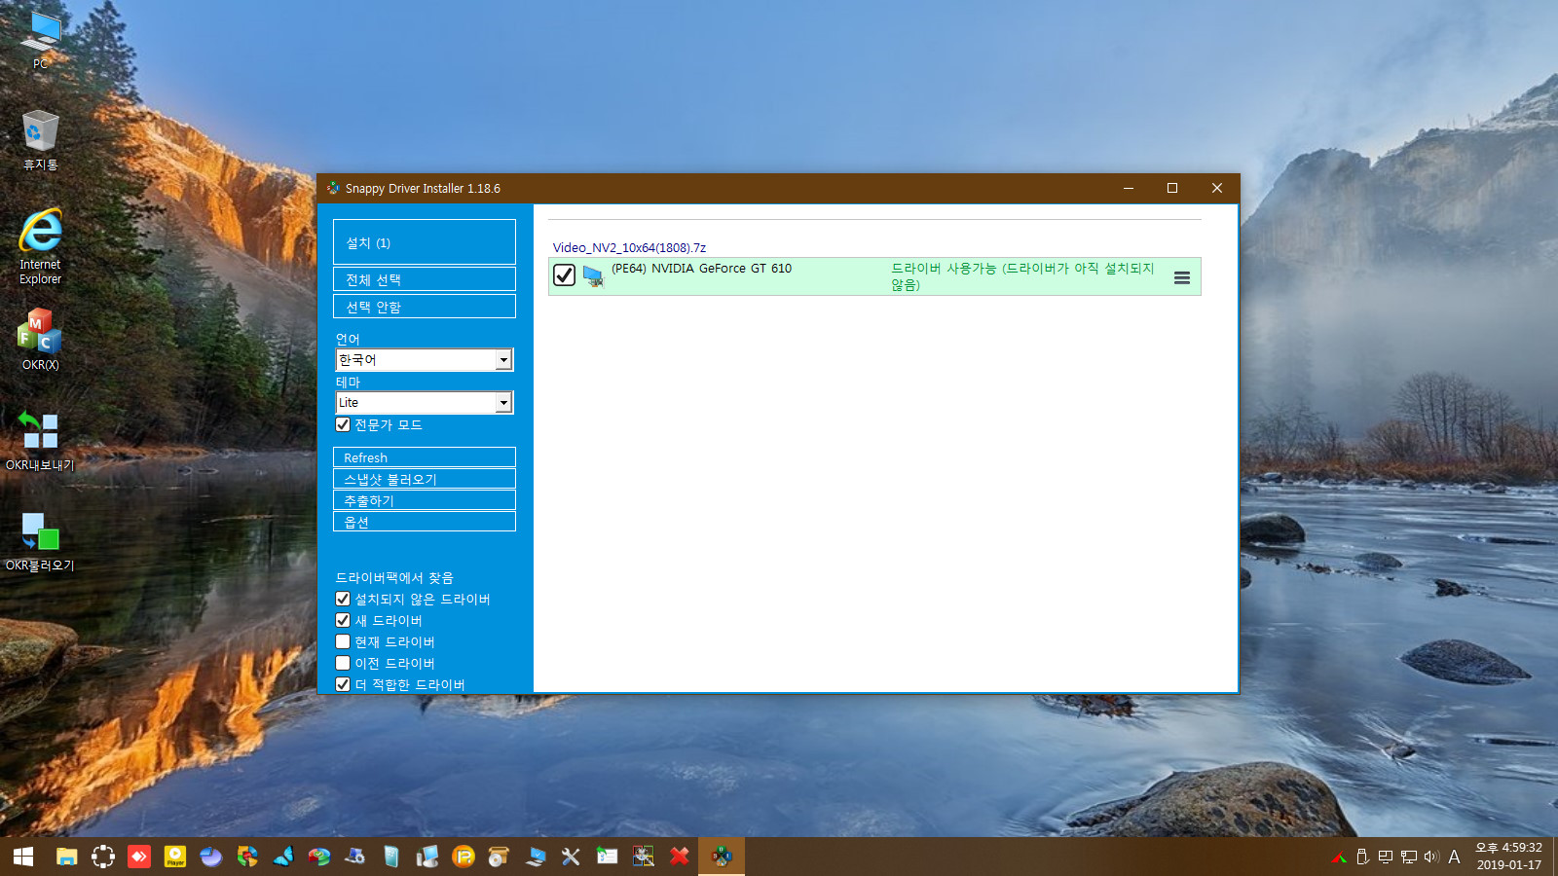Select the active Snappy Driver Installer taskbar button
This screenshot has width=1558, height=876.
(722, 857)
